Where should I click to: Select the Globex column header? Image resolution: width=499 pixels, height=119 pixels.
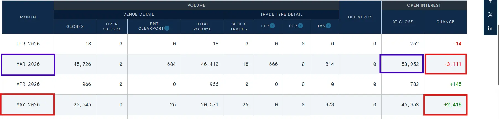click(x=75, y=26)
